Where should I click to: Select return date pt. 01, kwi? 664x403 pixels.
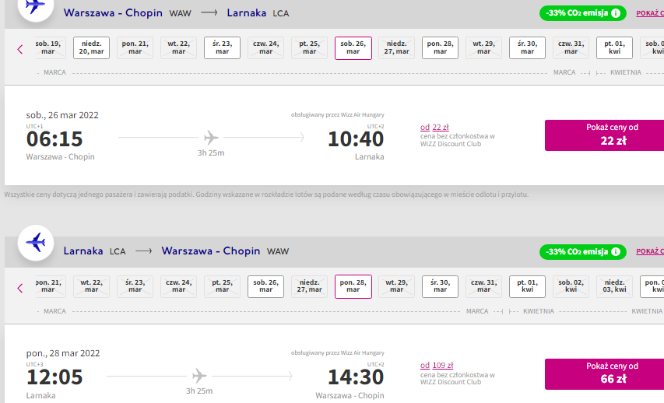[527, 286]
